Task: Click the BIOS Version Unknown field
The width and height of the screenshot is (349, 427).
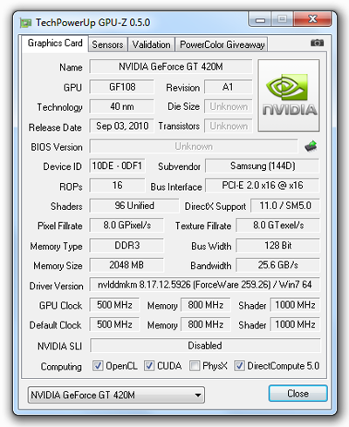Action: point(194,146)
